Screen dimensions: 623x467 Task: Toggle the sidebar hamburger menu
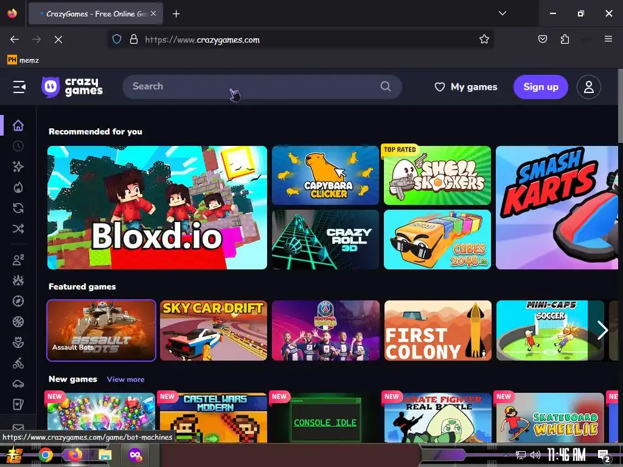coord(19,86)
